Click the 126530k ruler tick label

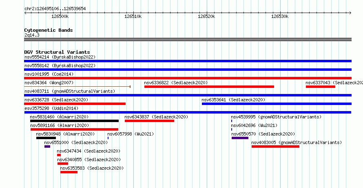[280, 16]
